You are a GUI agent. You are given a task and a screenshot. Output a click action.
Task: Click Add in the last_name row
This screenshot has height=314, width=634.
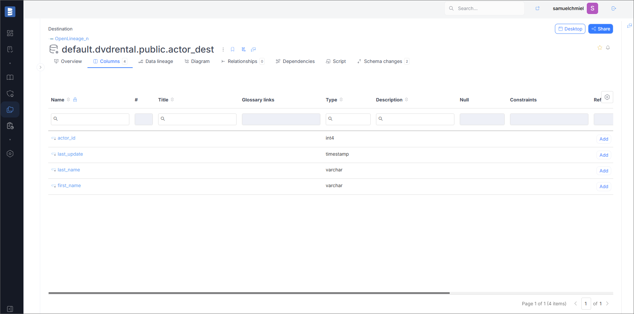pos(604,171)
